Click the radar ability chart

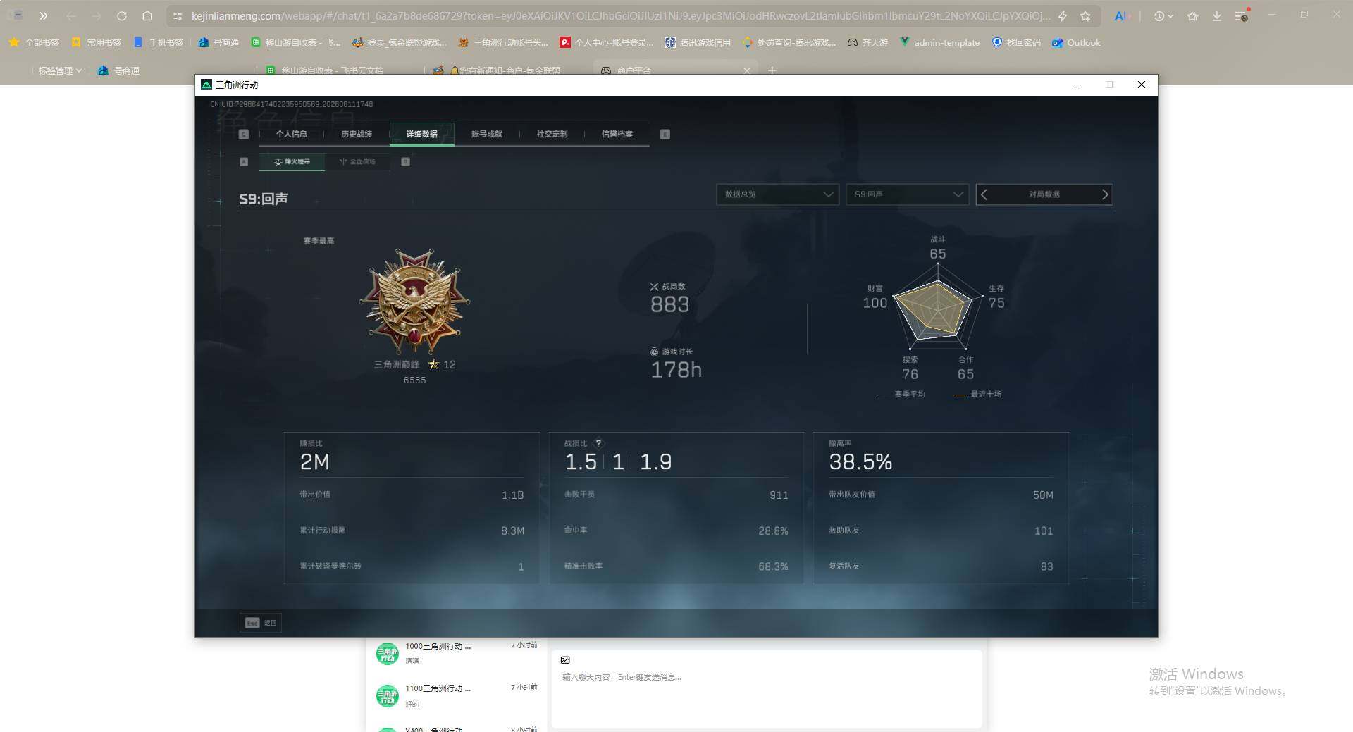(x=937, y=307)
